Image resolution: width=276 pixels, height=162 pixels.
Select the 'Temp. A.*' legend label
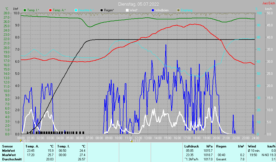click(x=59, y=10)
